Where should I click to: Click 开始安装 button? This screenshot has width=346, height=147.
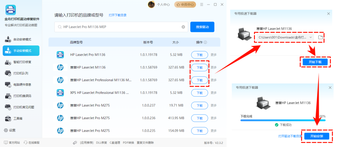pos(317,136)
